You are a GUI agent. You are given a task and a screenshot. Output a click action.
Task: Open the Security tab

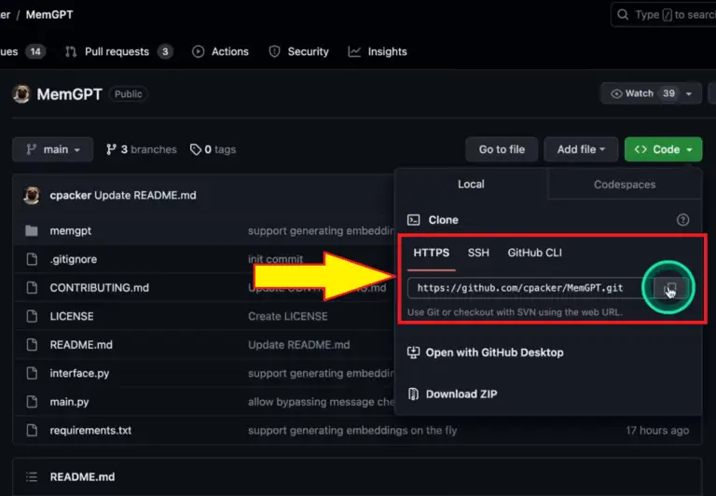(298, 51)
